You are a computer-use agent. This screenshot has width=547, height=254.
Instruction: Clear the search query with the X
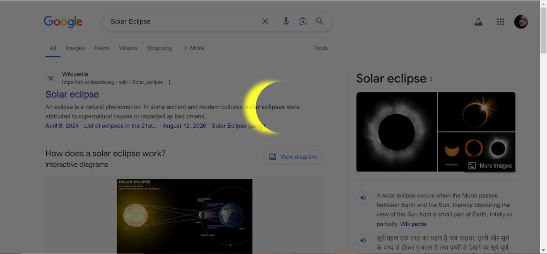point(265,21)
